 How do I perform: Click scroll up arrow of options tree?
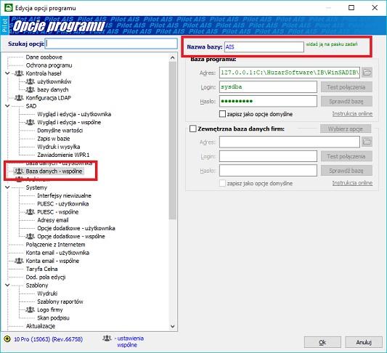click(173, 58)
